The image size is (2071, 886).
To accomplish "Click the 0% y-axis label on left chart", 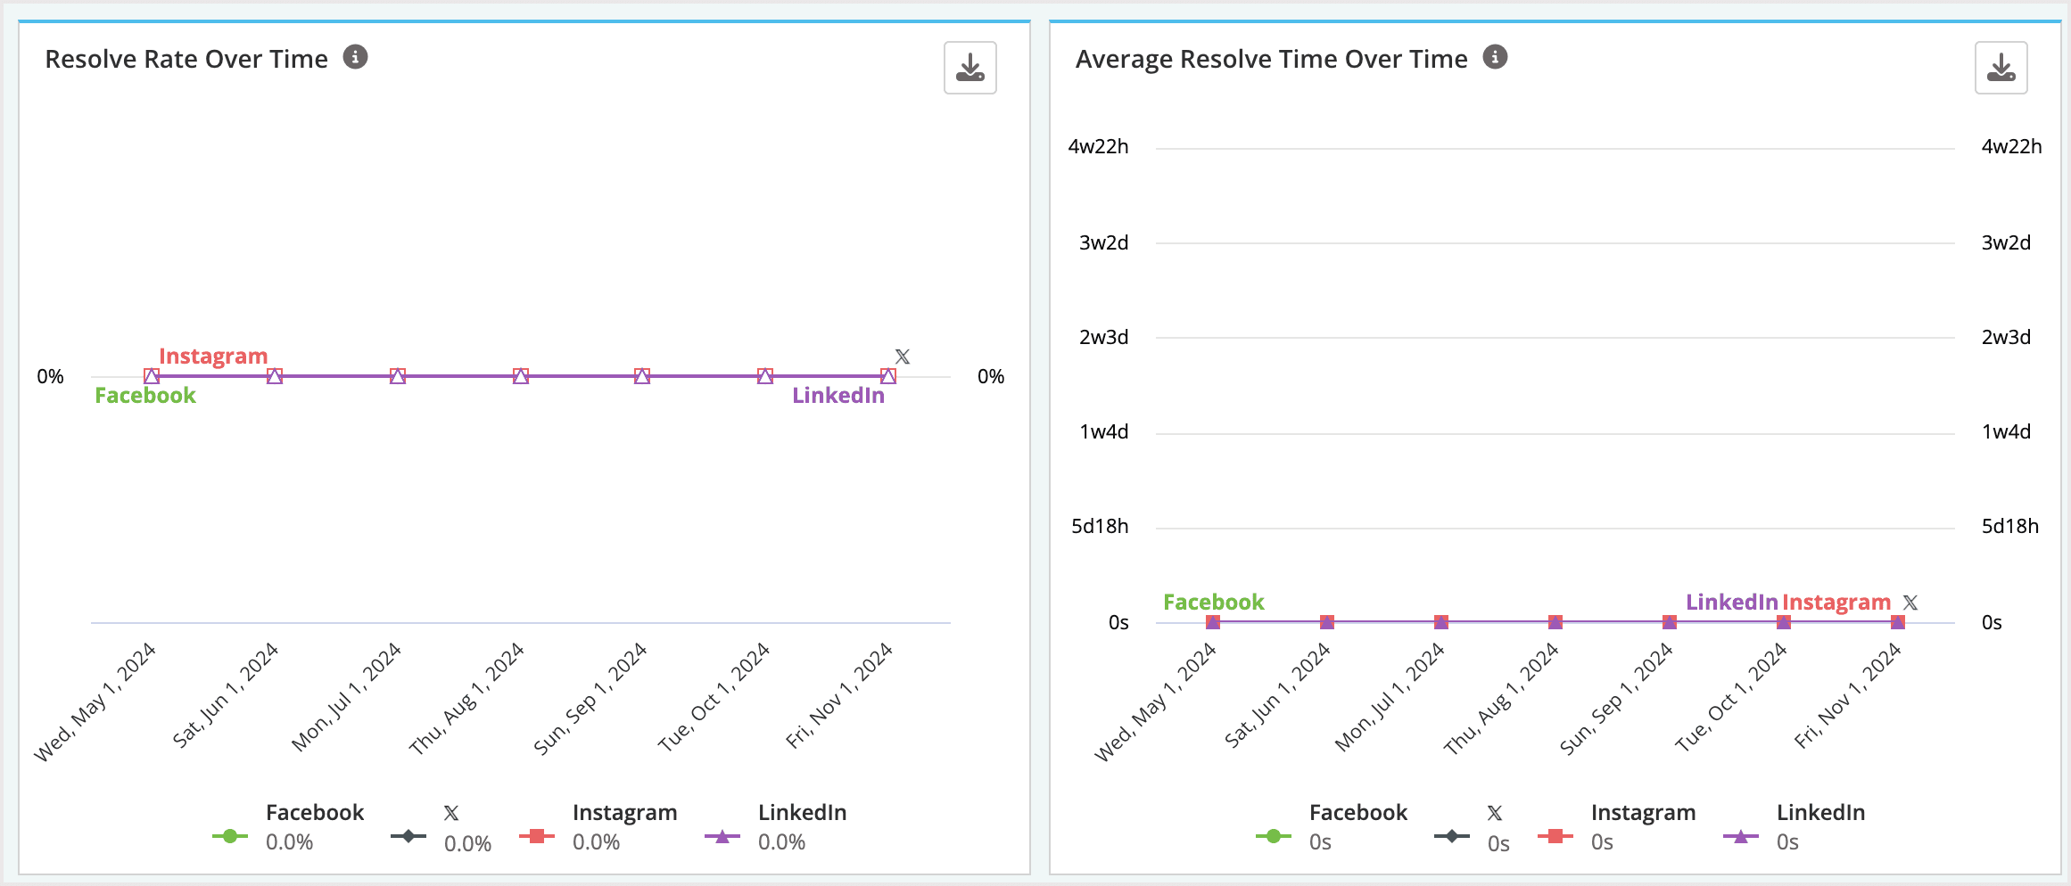I will [51, 376].
